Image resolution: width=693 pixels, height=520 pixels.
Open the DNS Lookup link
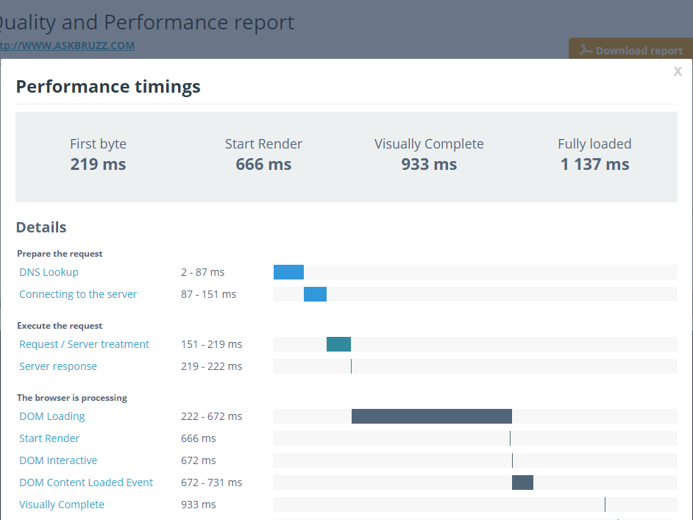coord(49,272)
